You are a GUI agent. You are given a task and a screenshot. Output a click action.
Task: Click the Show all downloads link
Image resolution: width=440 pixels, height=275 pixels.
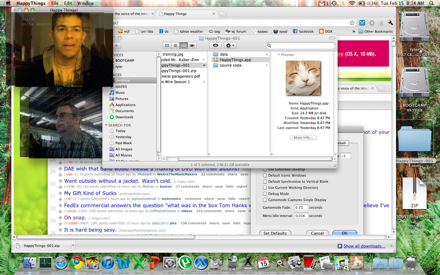(x=364, y=246)
